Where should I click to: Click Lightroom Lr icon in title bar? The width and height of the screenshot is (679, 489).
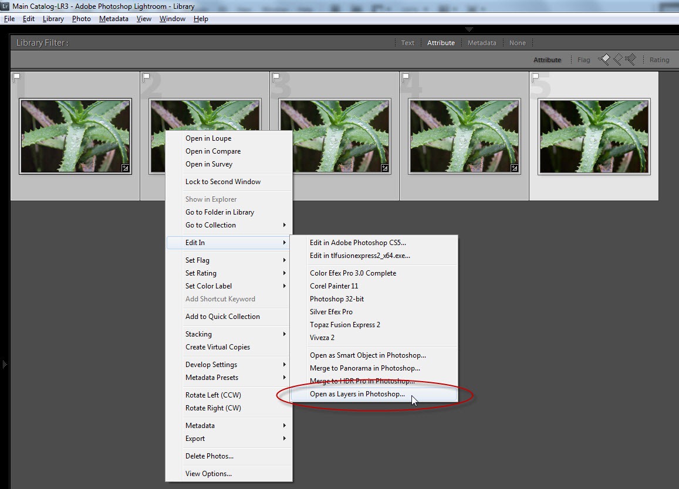pos(5,6)
